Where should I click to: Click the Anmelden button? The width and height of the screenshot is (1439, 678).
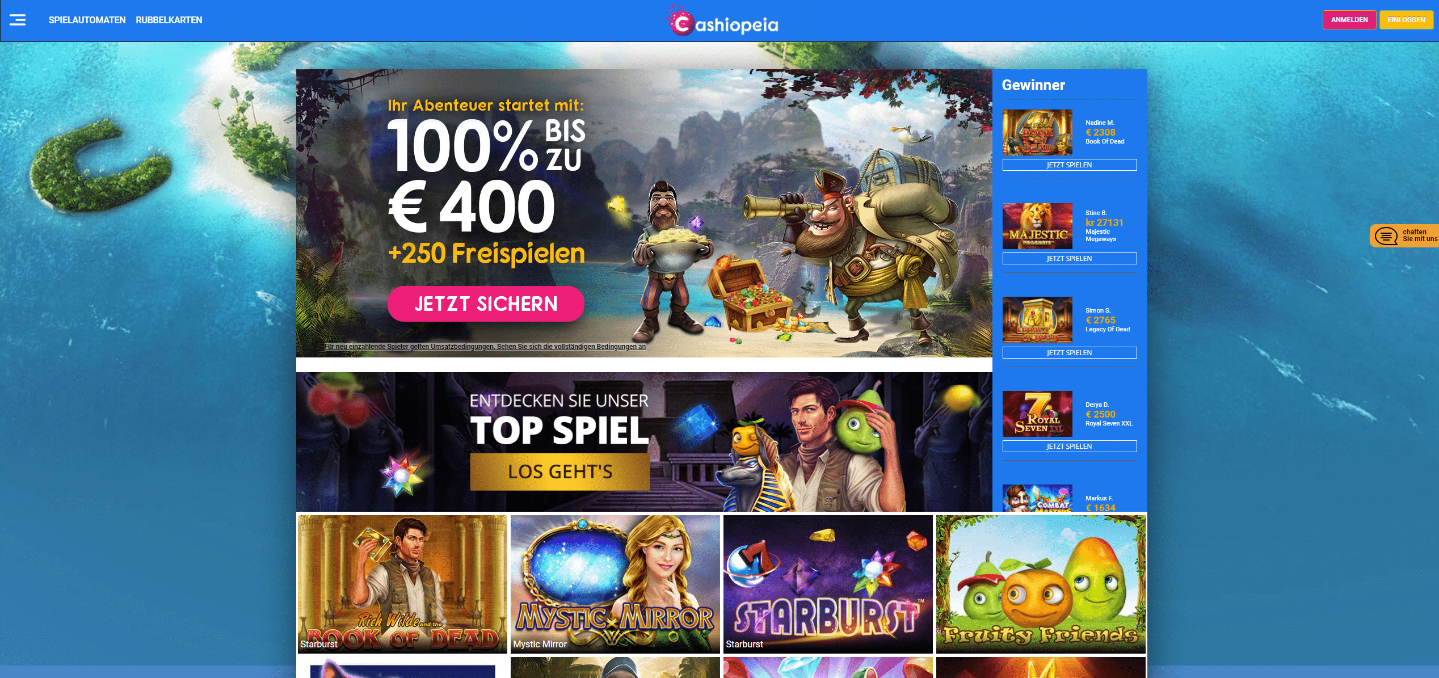pos(1349,20)
